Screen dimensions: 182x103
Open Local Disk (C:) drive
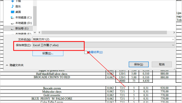[x=21, y=17]
